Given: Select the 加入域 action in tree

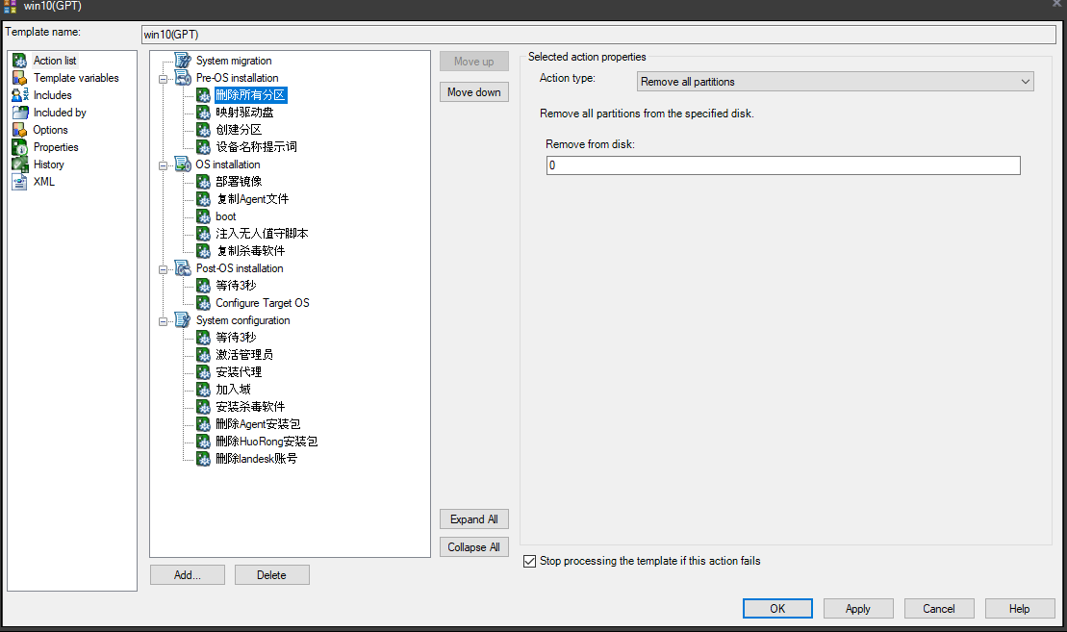Looking at the screenshot, I should click(x=233, y=390).
